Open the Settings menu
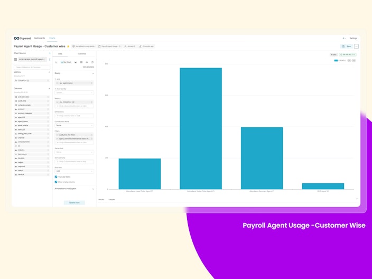The height and width of the screenshot is (279, 372). click(354, 38)
